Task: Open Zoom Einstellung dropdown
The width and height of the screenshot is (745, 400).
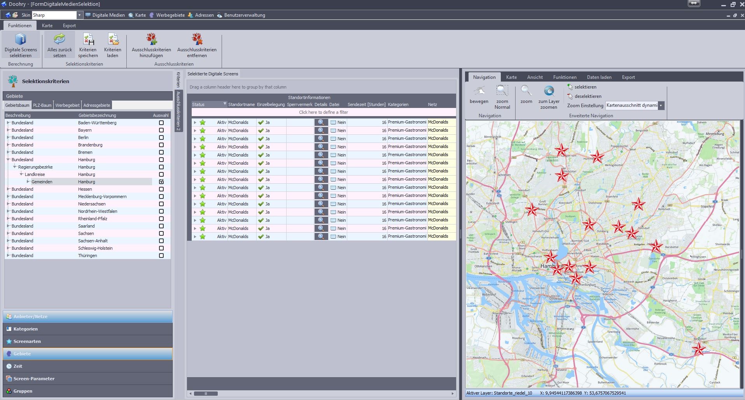Action: (x=661, y=105)
